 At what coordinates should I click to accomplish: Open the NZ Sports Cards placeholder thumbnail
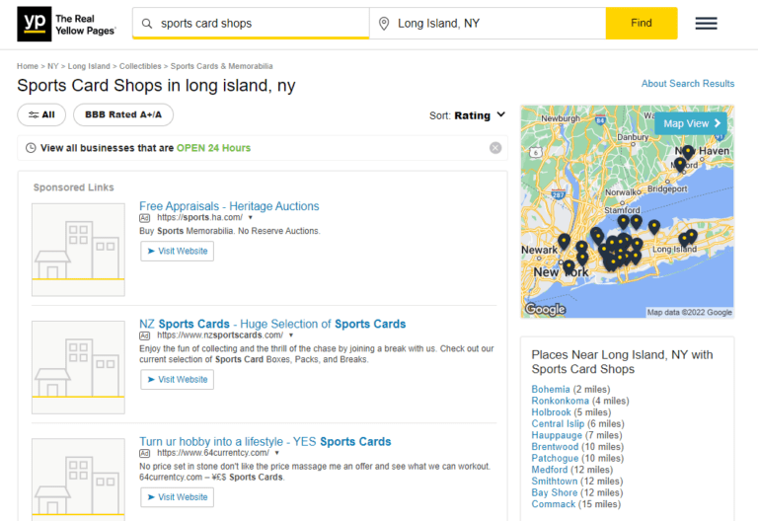tap(78, 367)
